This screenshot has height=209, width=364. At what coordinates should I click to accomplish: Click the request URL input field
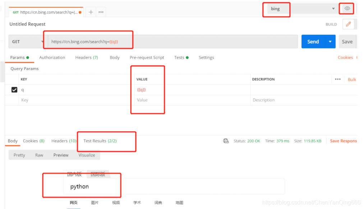click(173, 42)
